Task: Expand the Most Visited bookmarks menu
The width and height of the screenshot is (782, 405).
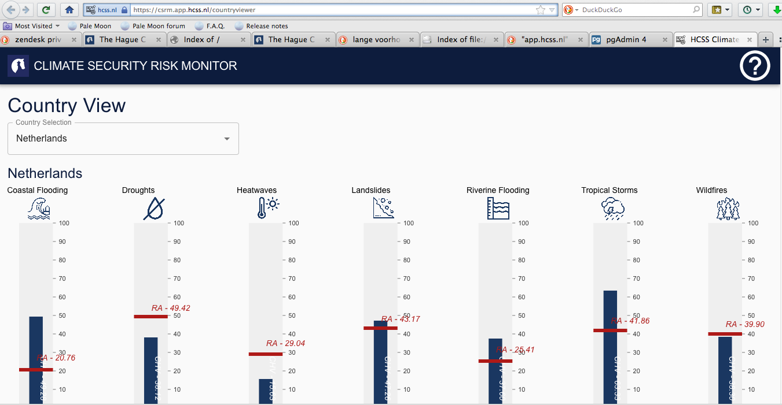Action: coord(32,26)
